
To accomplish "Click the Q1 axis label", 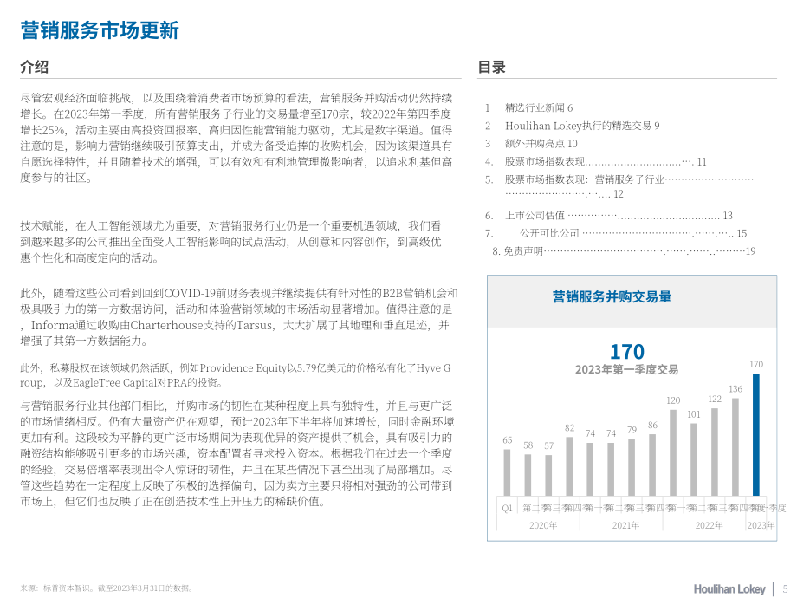I will (x=508, y=508).
